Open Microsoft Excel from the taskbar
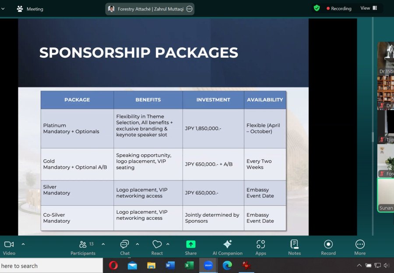This screenshot has height=273, width=394. pos(189,266)
